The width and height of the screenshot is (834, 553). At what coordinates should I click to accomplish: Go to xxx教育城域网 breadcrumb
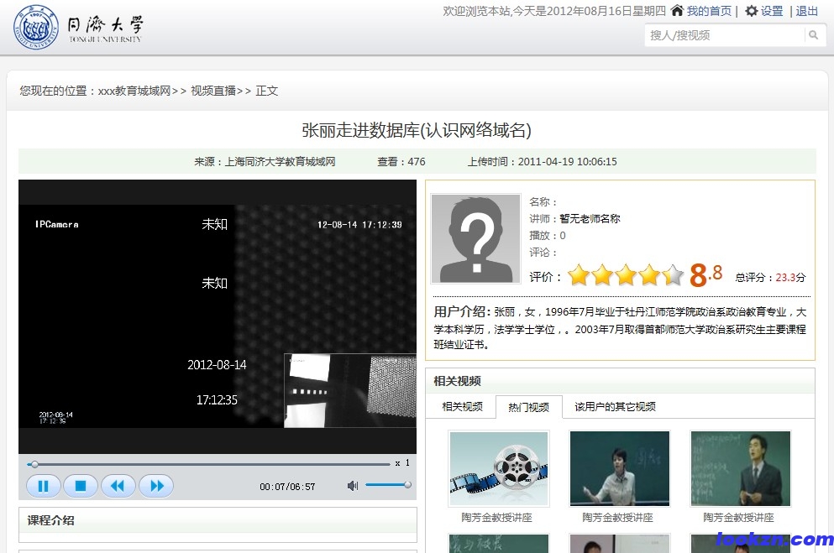click(x=134, y=91)
